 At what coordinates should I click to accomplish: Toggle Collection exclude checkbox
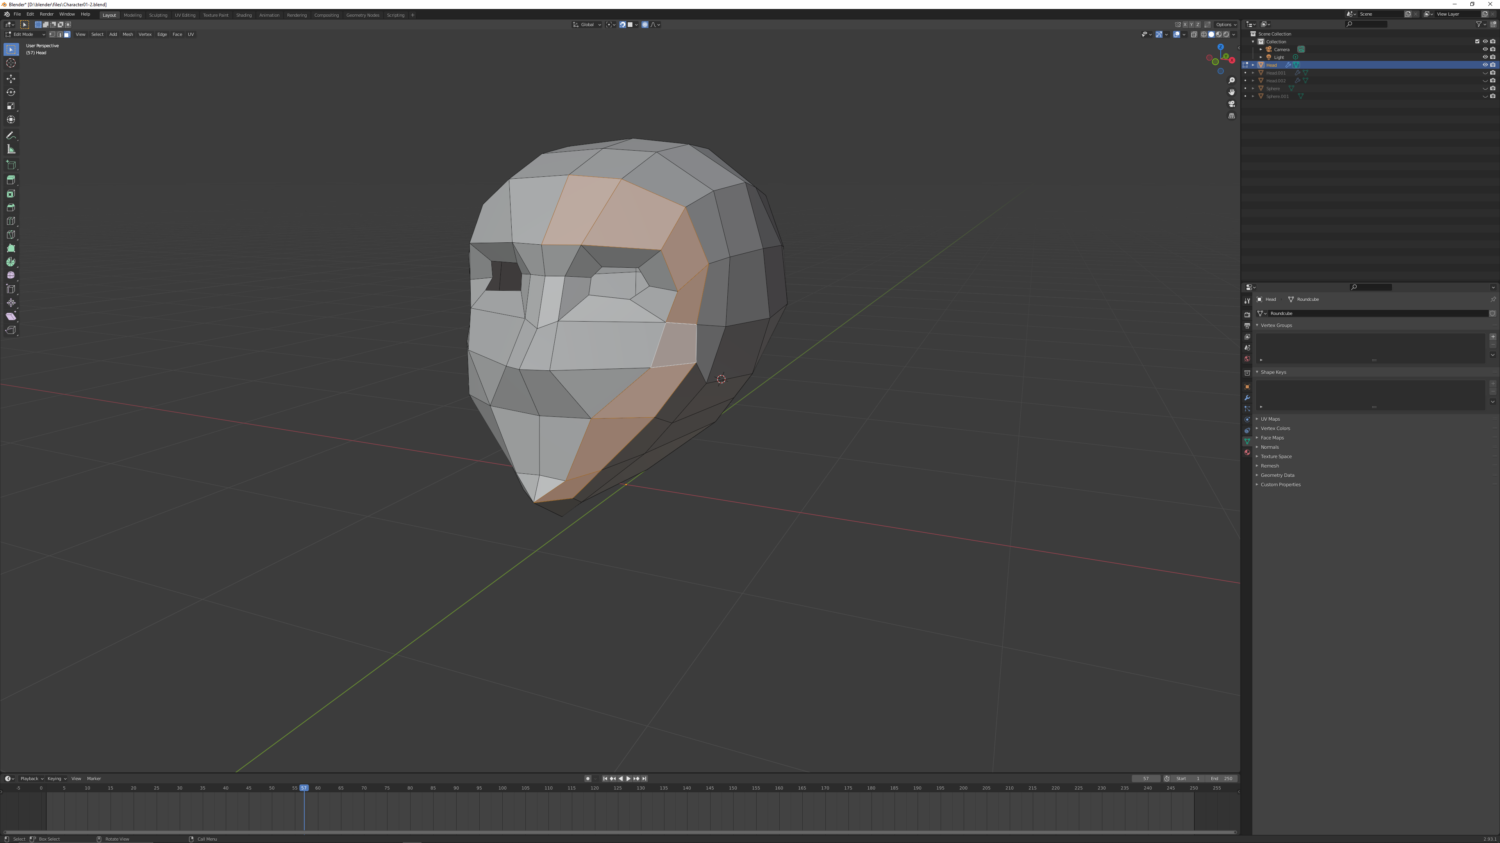click(x=1477, y=41)
